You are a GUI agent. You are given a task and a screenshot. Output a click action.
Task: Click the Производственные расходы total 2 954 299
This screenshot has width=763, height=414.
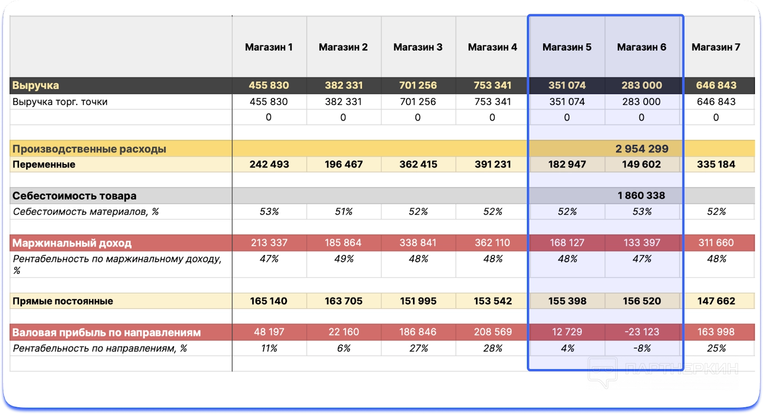click(x=641, y=149)
